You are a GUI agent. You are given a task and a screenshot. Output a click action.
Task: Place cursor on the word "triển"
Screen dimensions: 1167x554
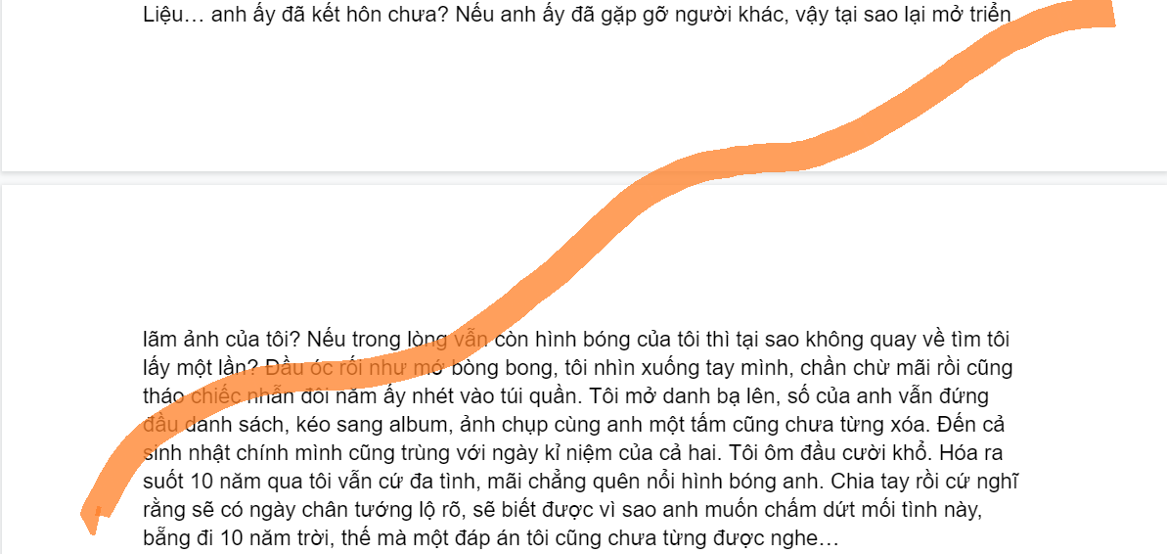pyautogui.click(x=991, y=14)
